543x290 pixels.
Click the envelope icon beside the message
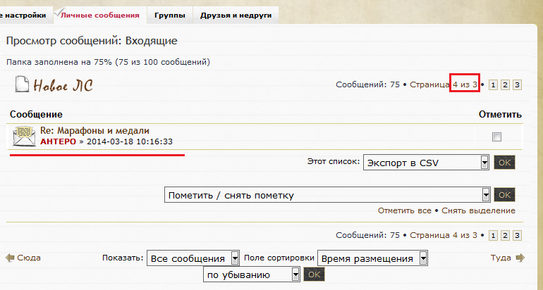[x=25, y=135]
